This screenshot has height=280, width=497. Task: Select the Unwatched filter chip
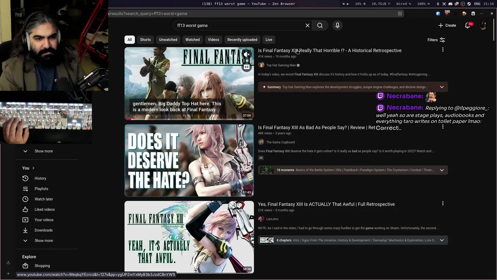[x=168, y=40]
